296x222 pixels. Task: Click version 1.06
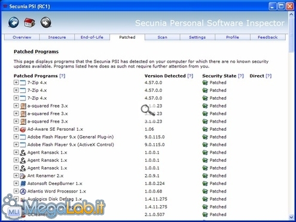(149, 129)
